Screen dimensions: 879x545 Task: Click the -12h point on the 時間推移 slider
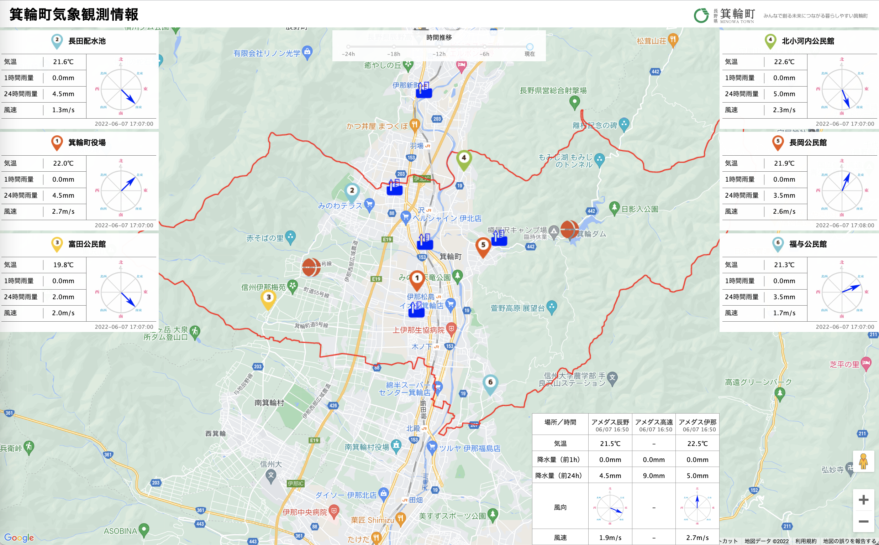[x=439, y=47]
